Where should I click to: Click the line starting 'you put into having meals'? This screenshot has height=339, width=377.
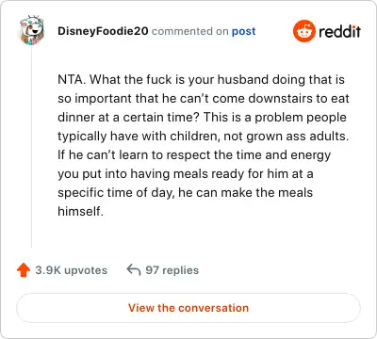point(186,174)
